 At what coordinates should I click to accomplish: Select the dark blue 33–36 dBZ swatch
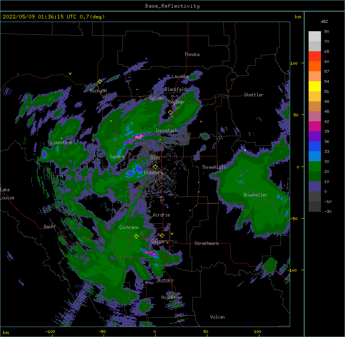pyautogui.click(x=315, y=146)
